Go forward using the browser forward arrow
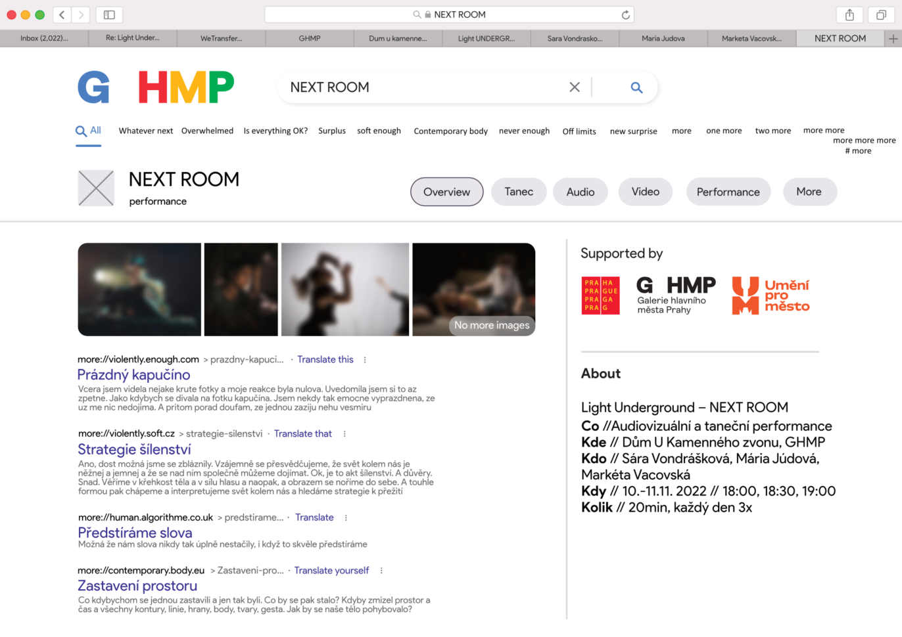Viewport: 902px width, 637px height. tap(81, 14)
